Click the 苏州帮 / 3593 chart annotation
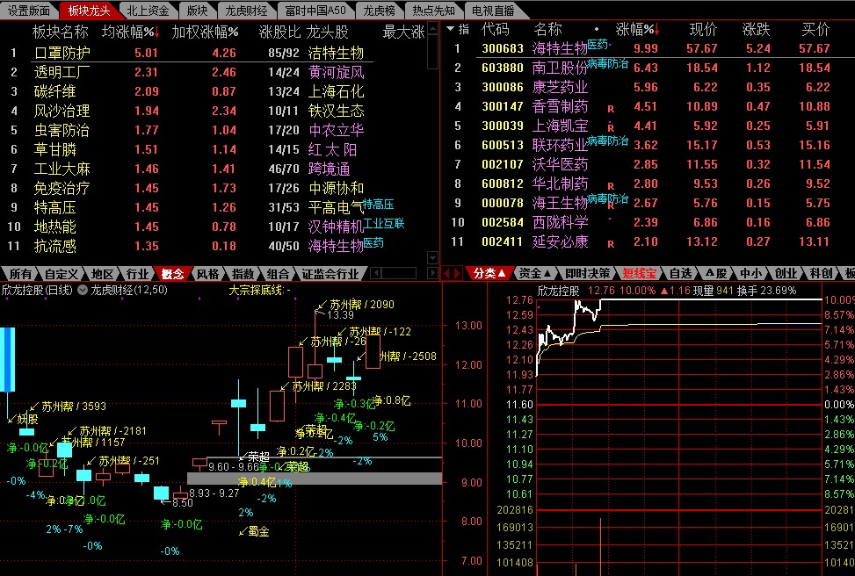Image resolution: width=855 pixels, height=576 pixels. pos(69,406)
